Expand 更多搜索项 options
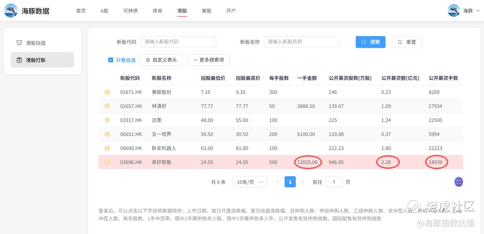 209,60
